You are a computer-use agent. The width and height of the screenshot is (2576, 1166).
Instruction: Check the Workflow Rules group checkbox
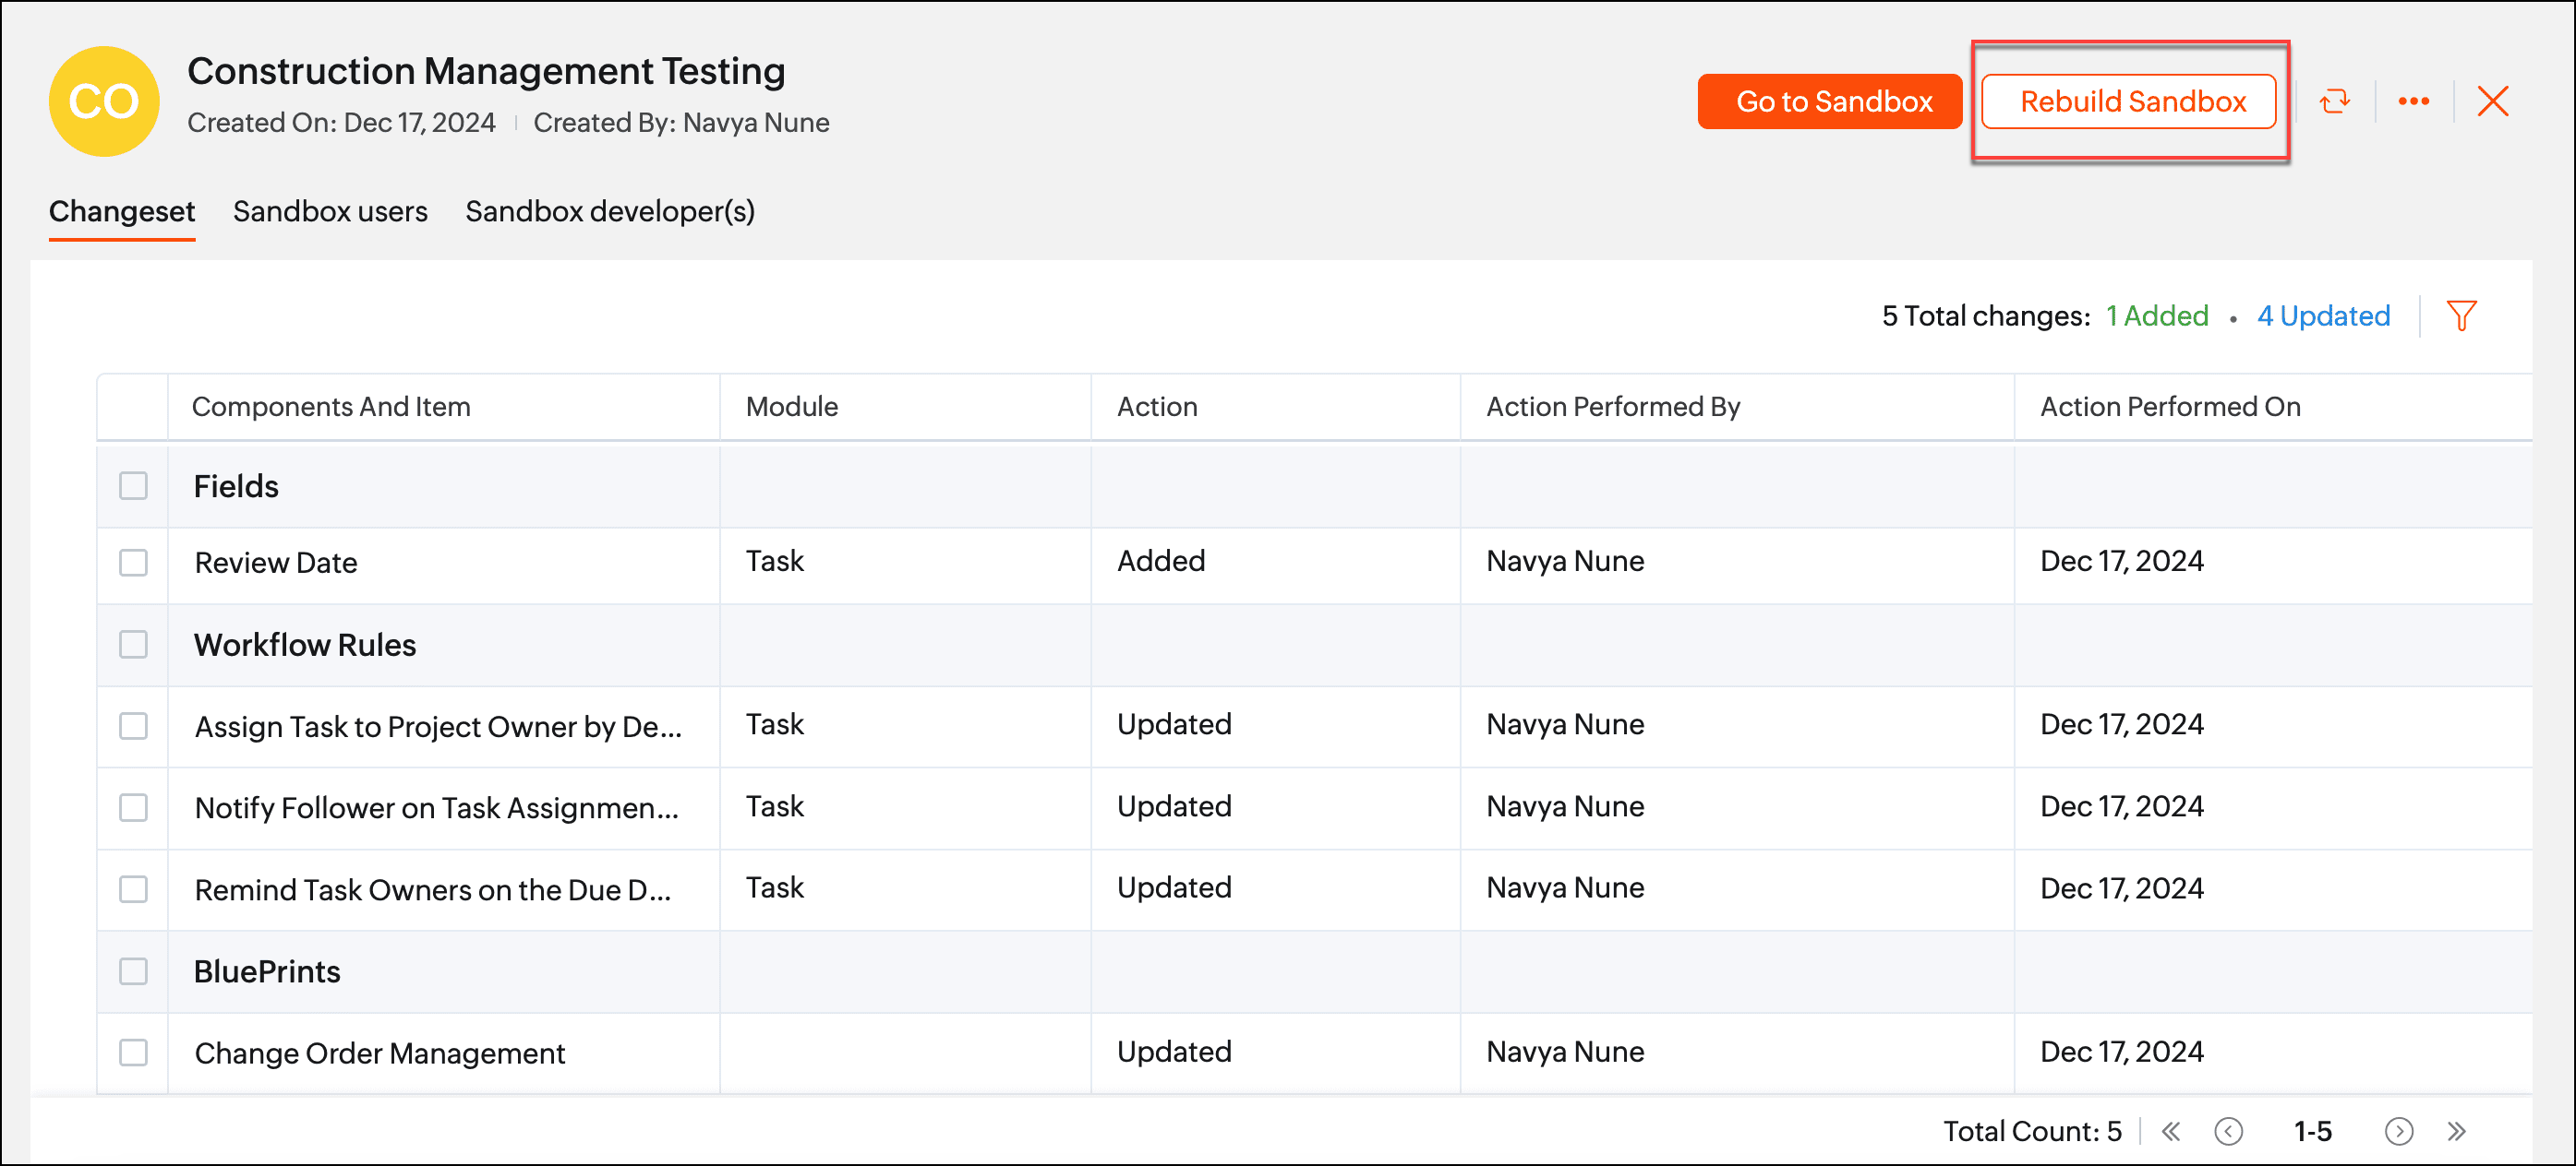click(133, 645)
